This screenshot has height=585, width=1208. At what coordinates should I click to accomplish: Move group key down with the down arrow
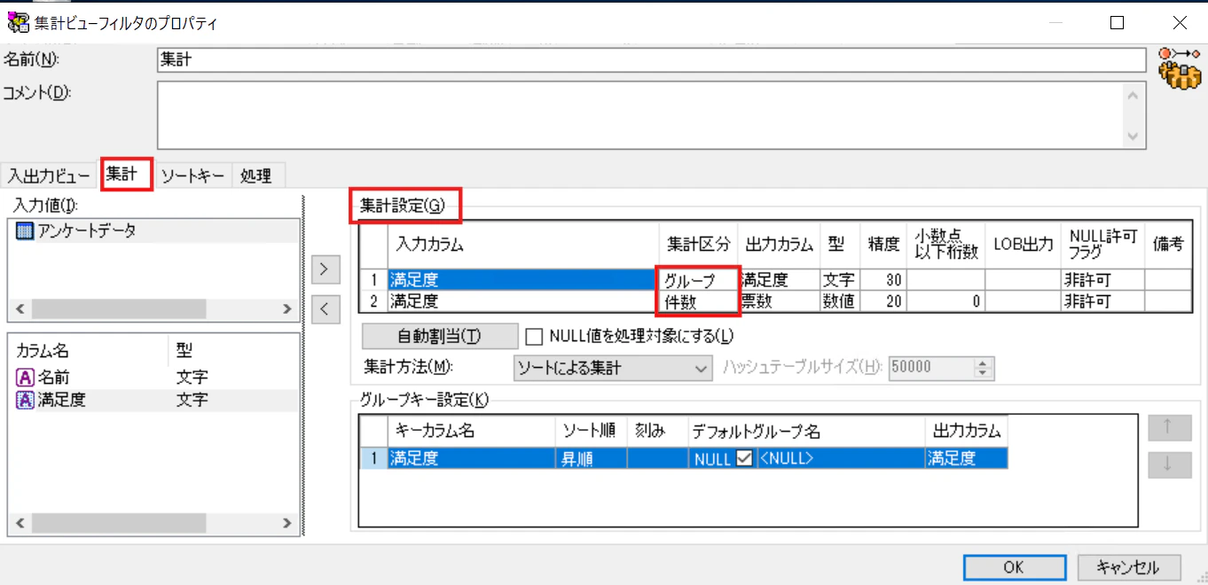(1168, 464)
